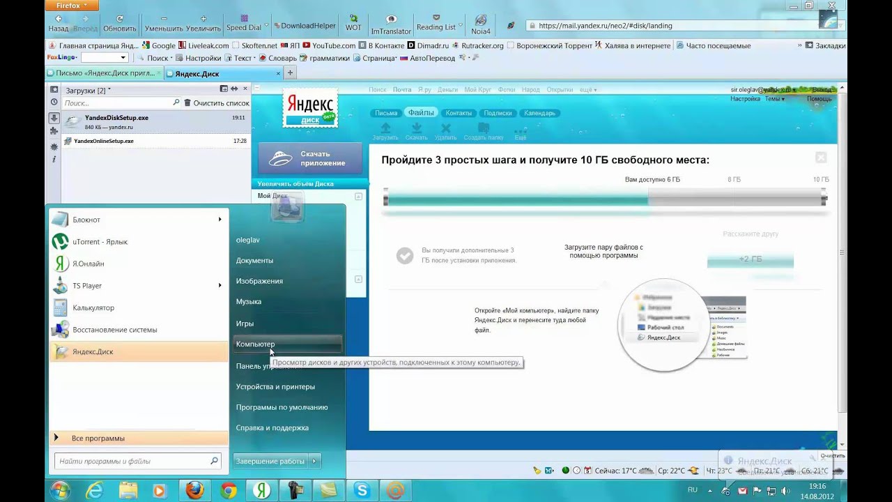892x502 pixels.
Task: Expand the shutdown options arrow
Action: coord(314,461)
